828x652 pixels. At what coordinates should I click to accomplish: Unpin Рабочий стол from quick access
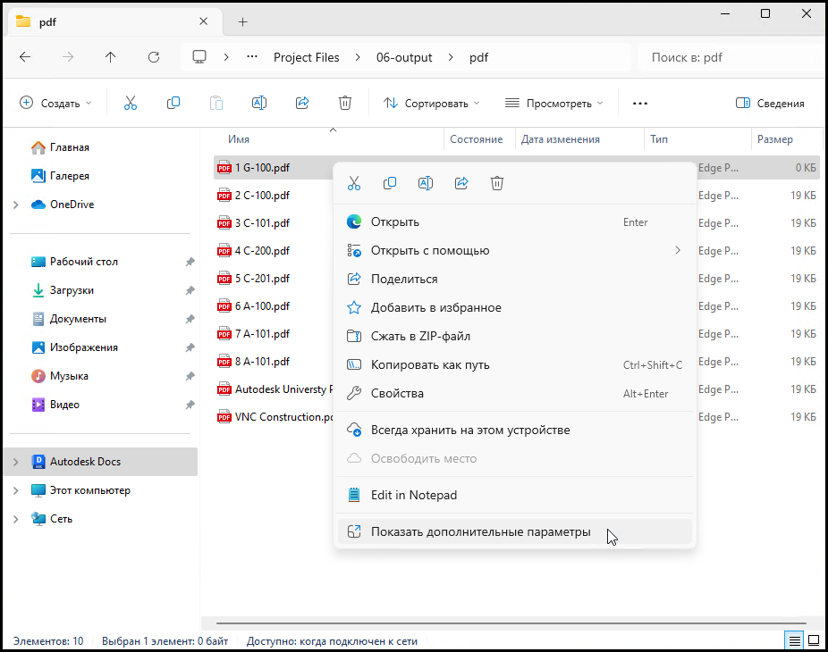pyautogui.click(x=190, y=262)
